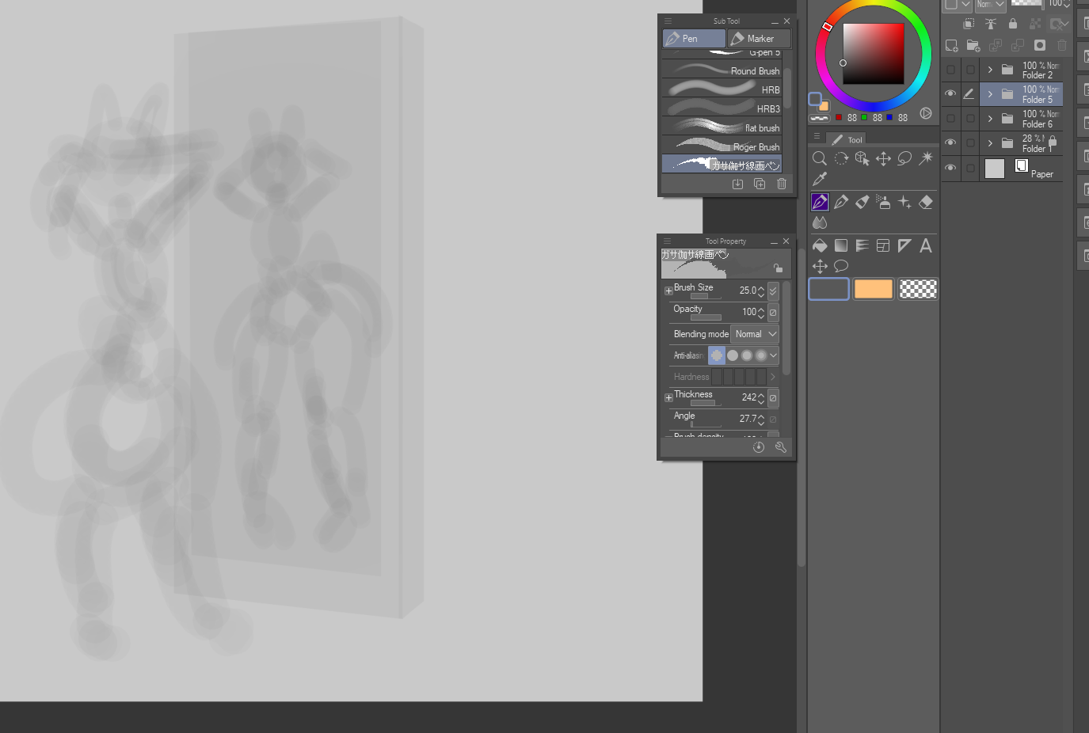Select the Zoom magnifier tool
Screen dimensions: 1089x733
[820, 158]
